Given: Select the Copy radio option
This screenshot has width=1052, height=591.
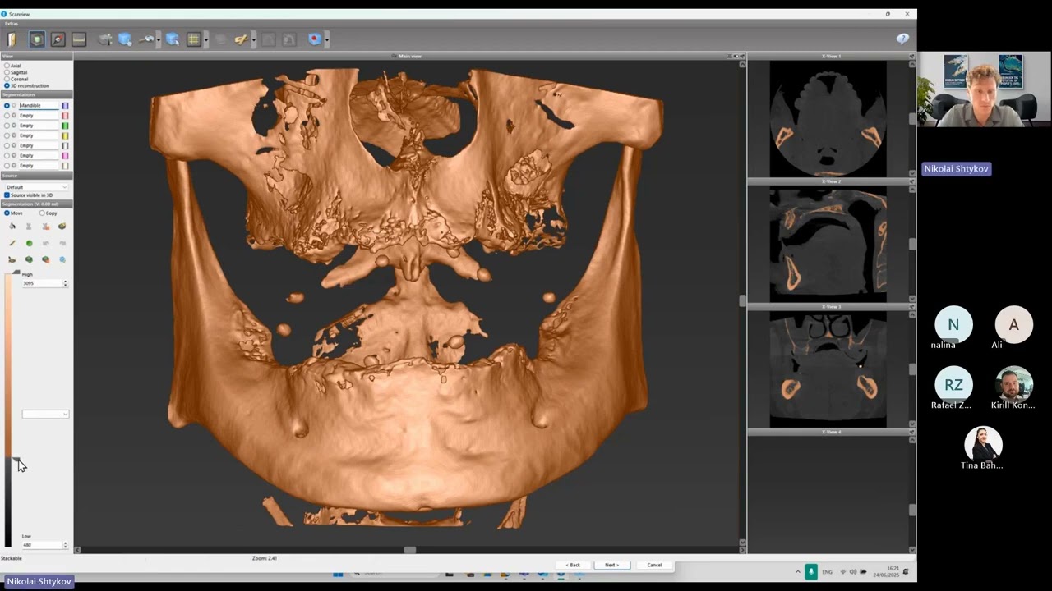Looking at the screenshot, I should coord(42,213).
